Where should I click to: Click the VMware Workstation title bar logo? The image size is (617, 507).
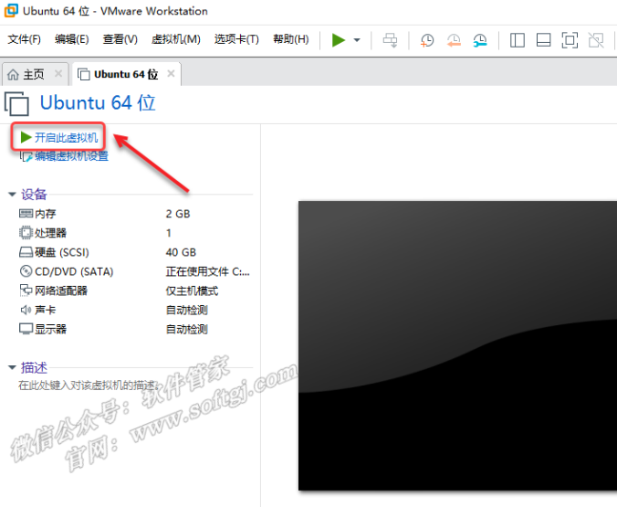(11, 11)
